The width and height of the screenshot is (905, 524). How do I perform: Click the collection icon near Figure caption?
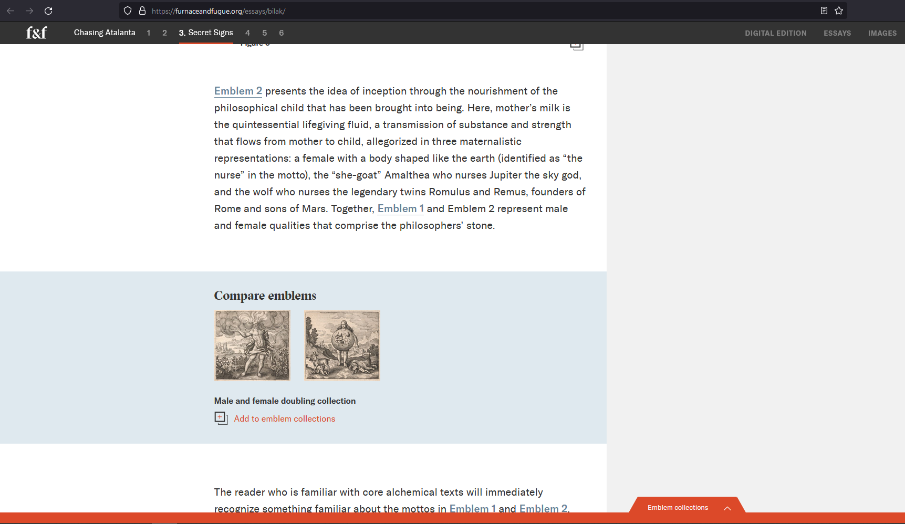577,47
